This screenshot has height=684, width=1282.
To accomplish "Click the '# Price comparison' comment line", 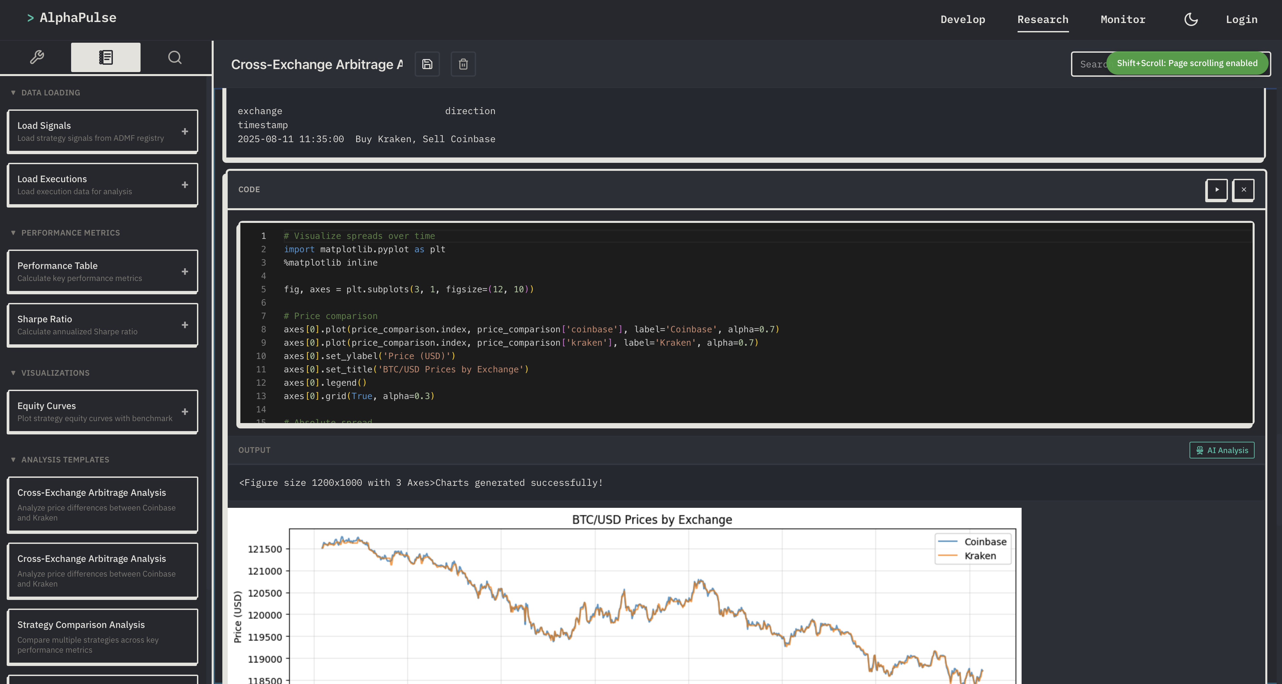I will [x=331, y=316].
